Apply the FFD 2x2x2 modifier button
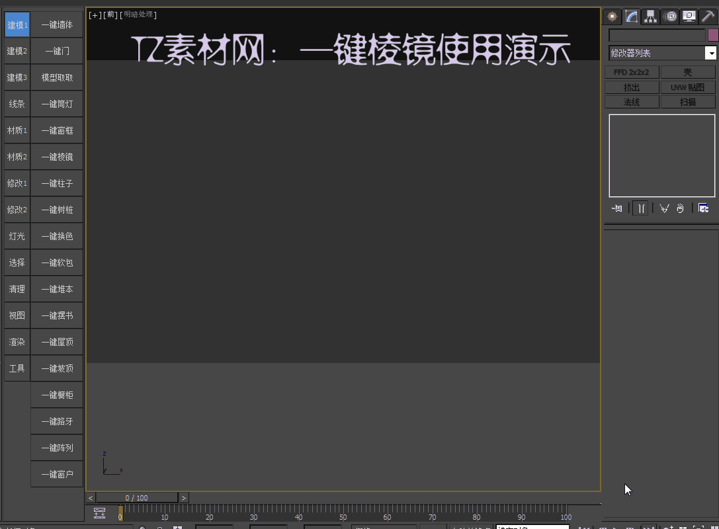The height and width of the screenshot is (529, 719). [632, 73]
